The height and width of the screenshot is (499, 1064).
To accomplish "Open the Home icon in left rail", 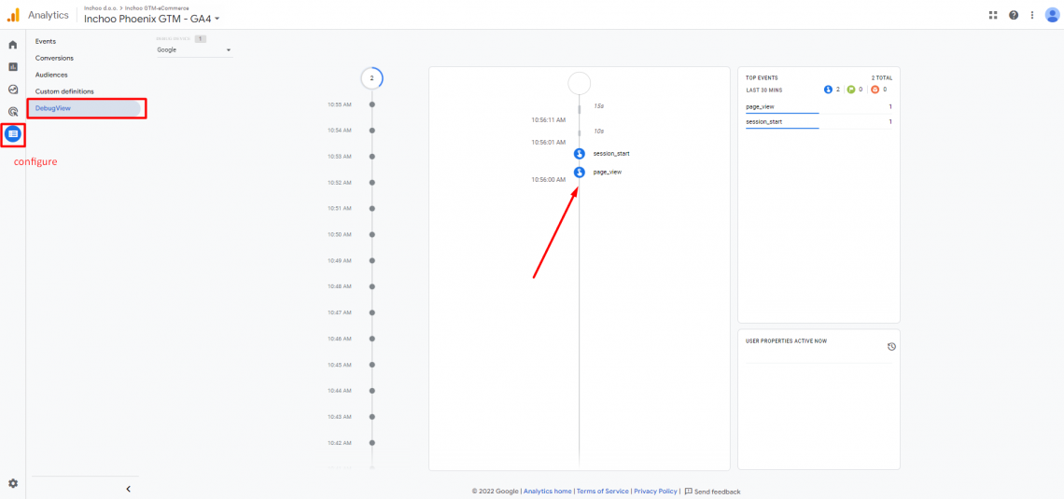I will tap(13, 45).
